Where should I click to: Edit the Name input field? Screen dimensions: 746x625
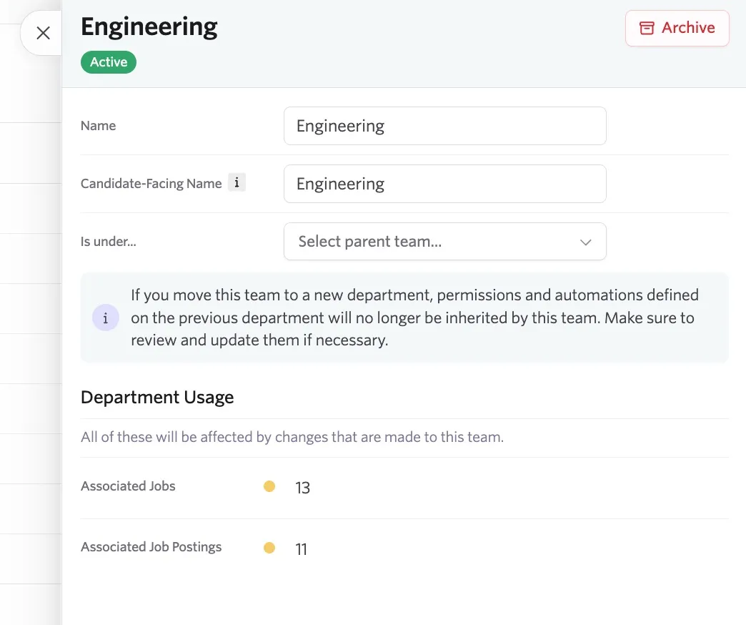(445, 126)
